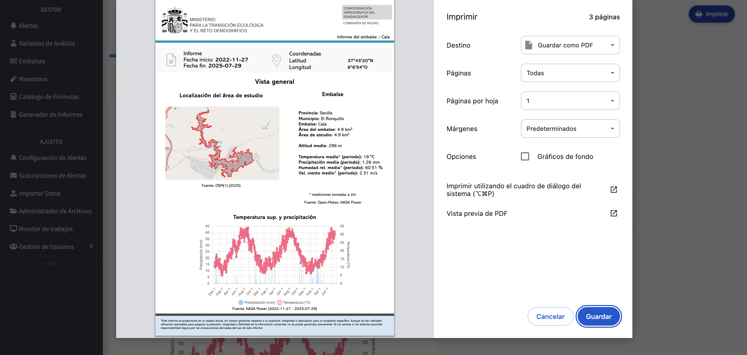Click the Catálogo de Fórmulas calculator icon

pos(13,97)
